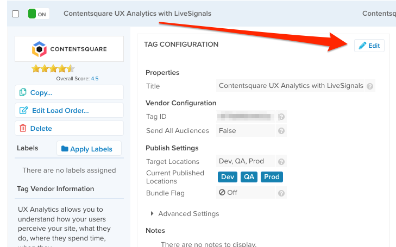Screen dimensions: 396x247
Task: Click the QA published location badge
Action: pos(249,177)
